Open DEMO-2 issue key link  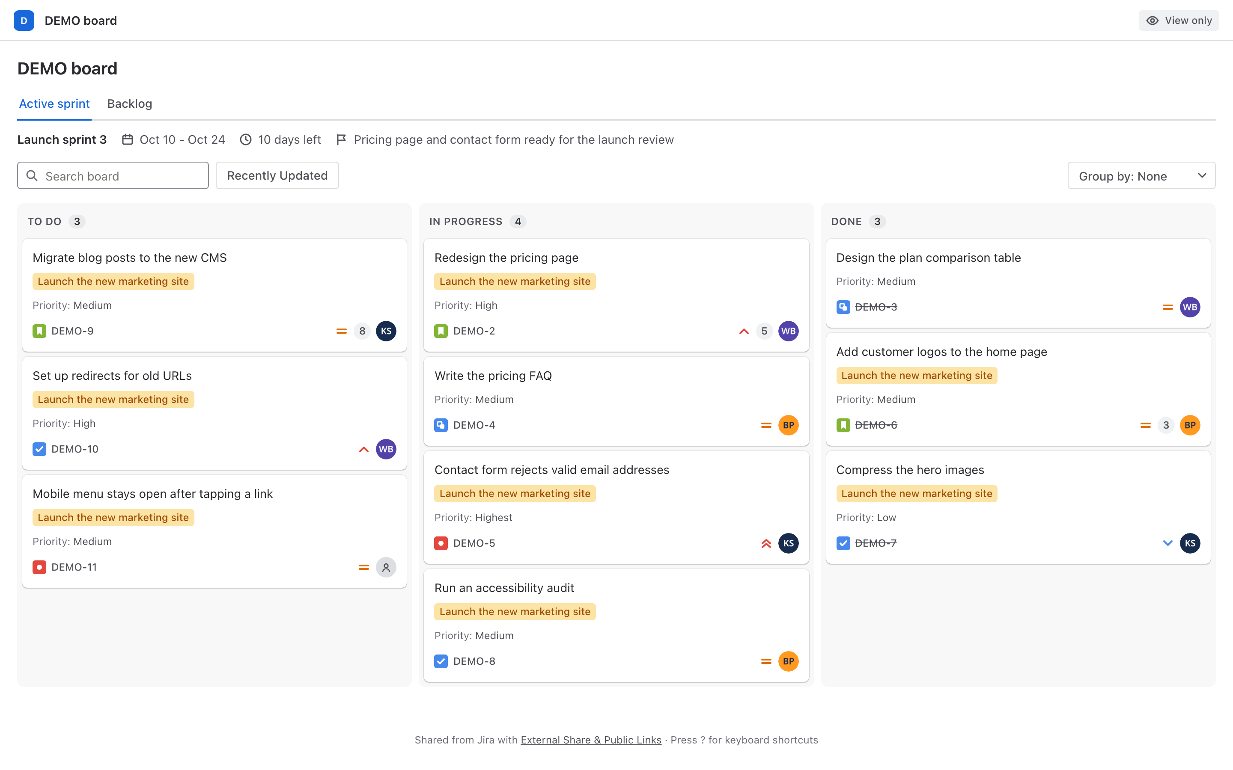tap(474, 331)
